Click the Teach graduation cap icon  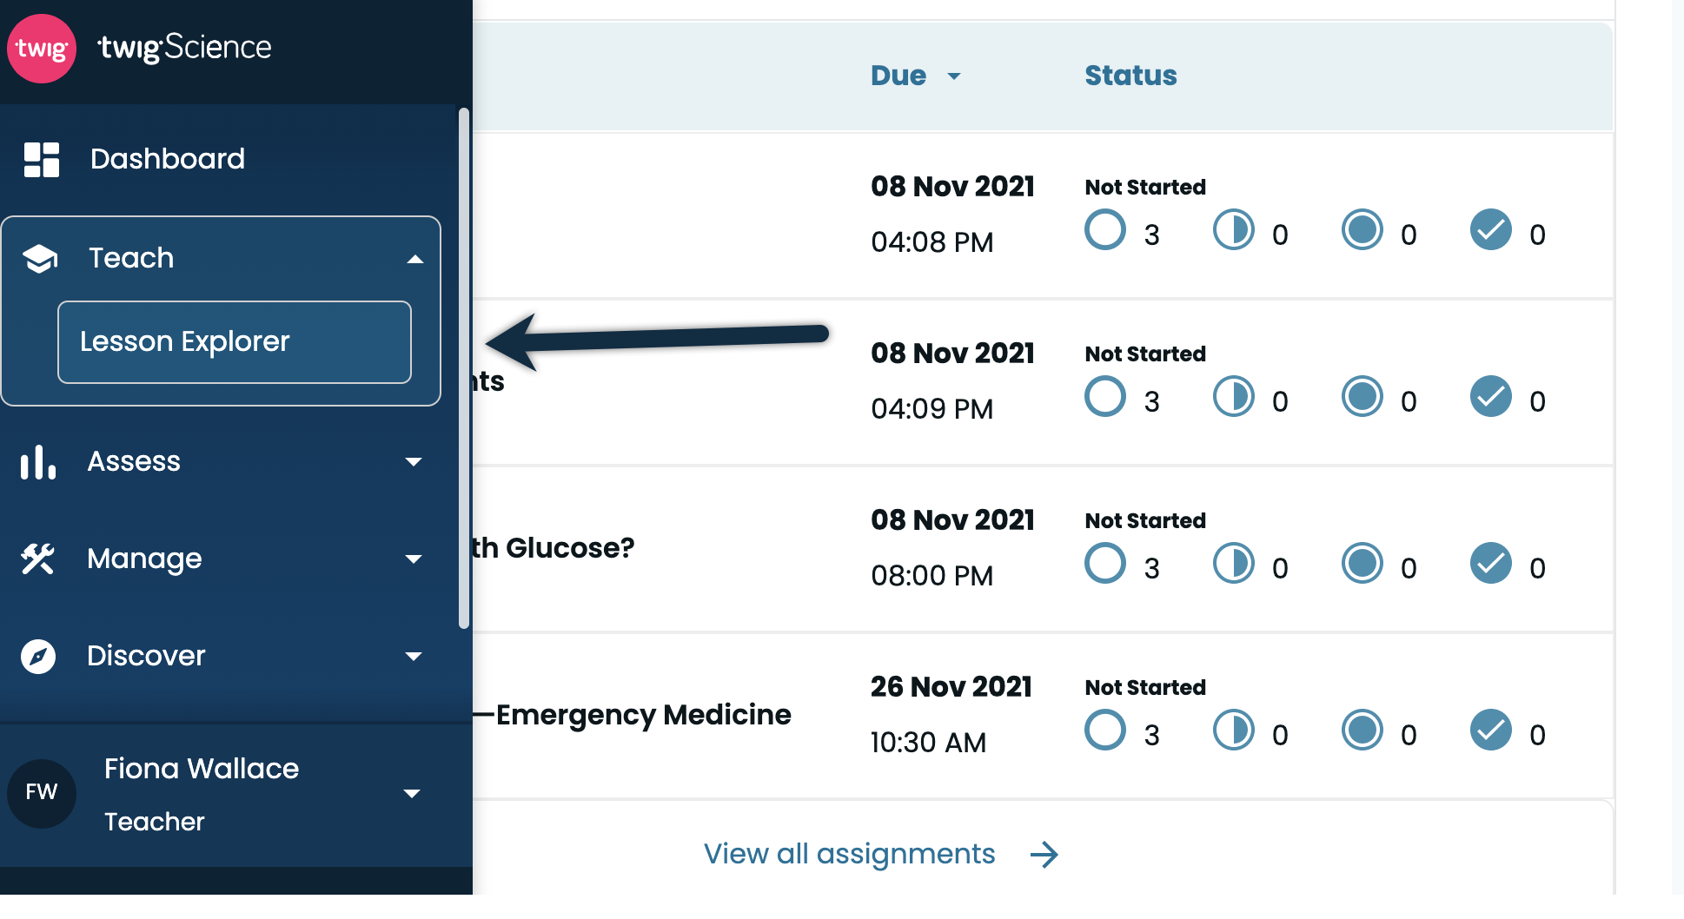[40, 259]
